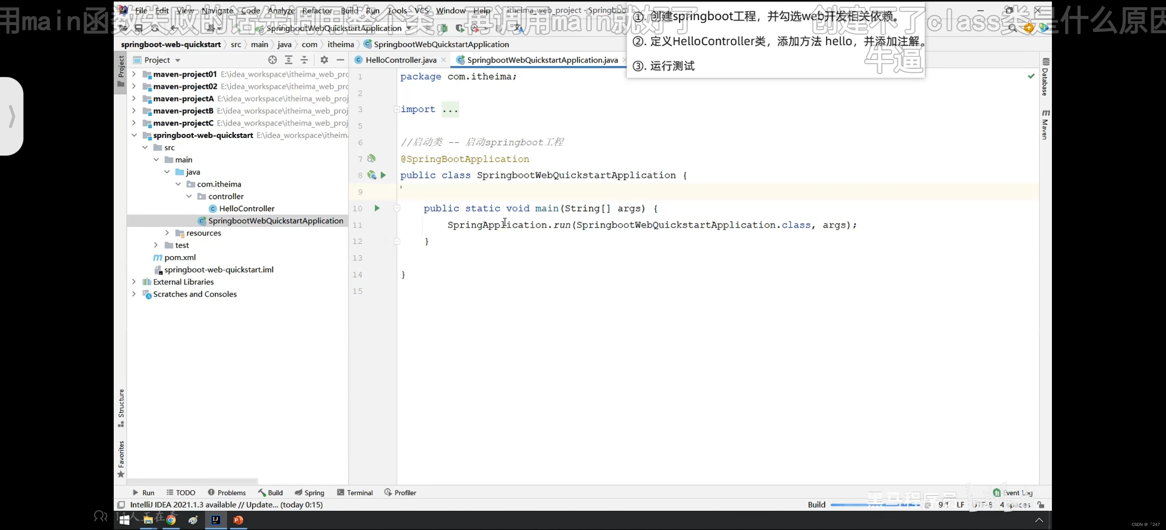
Task: Select pom.xml in project tree
Action: (x=180, y=257)
